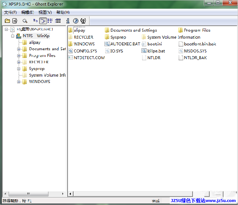Toggle the Small Icons view button
Screen dimensions: 238x205
[x=43, y=21]
